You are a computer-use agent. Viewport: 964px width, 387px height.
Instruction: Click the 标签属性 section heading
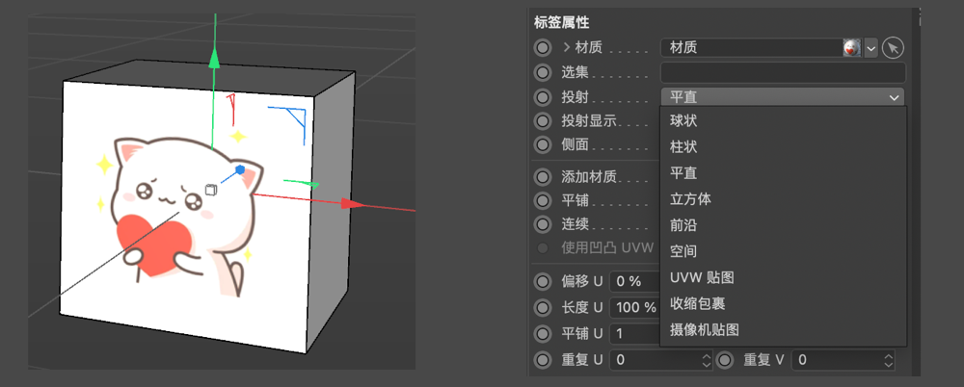(x=561, y=23)
